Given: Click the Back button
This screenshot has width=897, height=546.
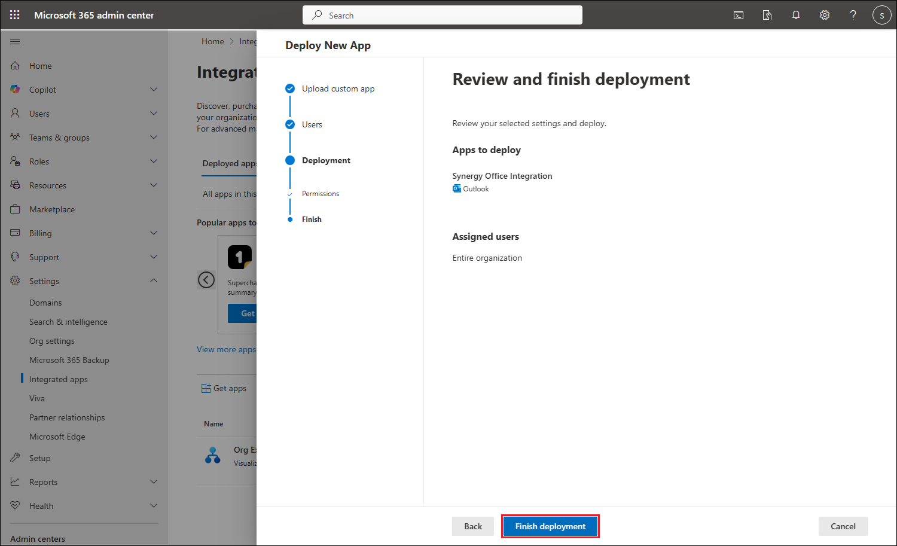Looking at the screenshot, I should coord(472,526).
